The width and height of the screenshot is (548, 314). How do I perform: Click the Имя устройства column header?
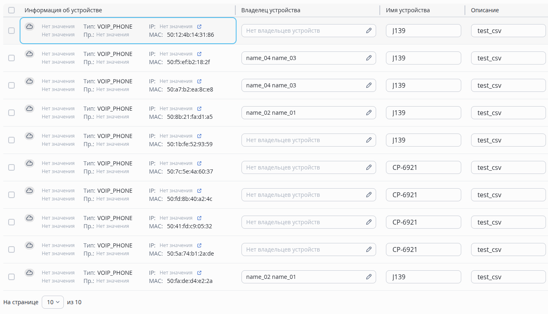coord(408,10)
